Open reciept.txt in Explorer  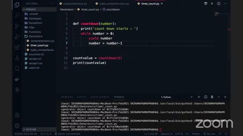35,59
